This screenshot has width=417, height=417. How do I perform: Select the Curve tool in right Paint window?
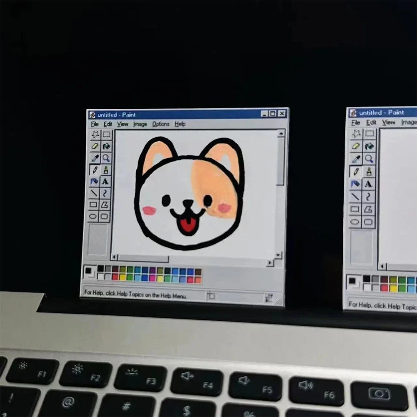(x=368, y=197)
